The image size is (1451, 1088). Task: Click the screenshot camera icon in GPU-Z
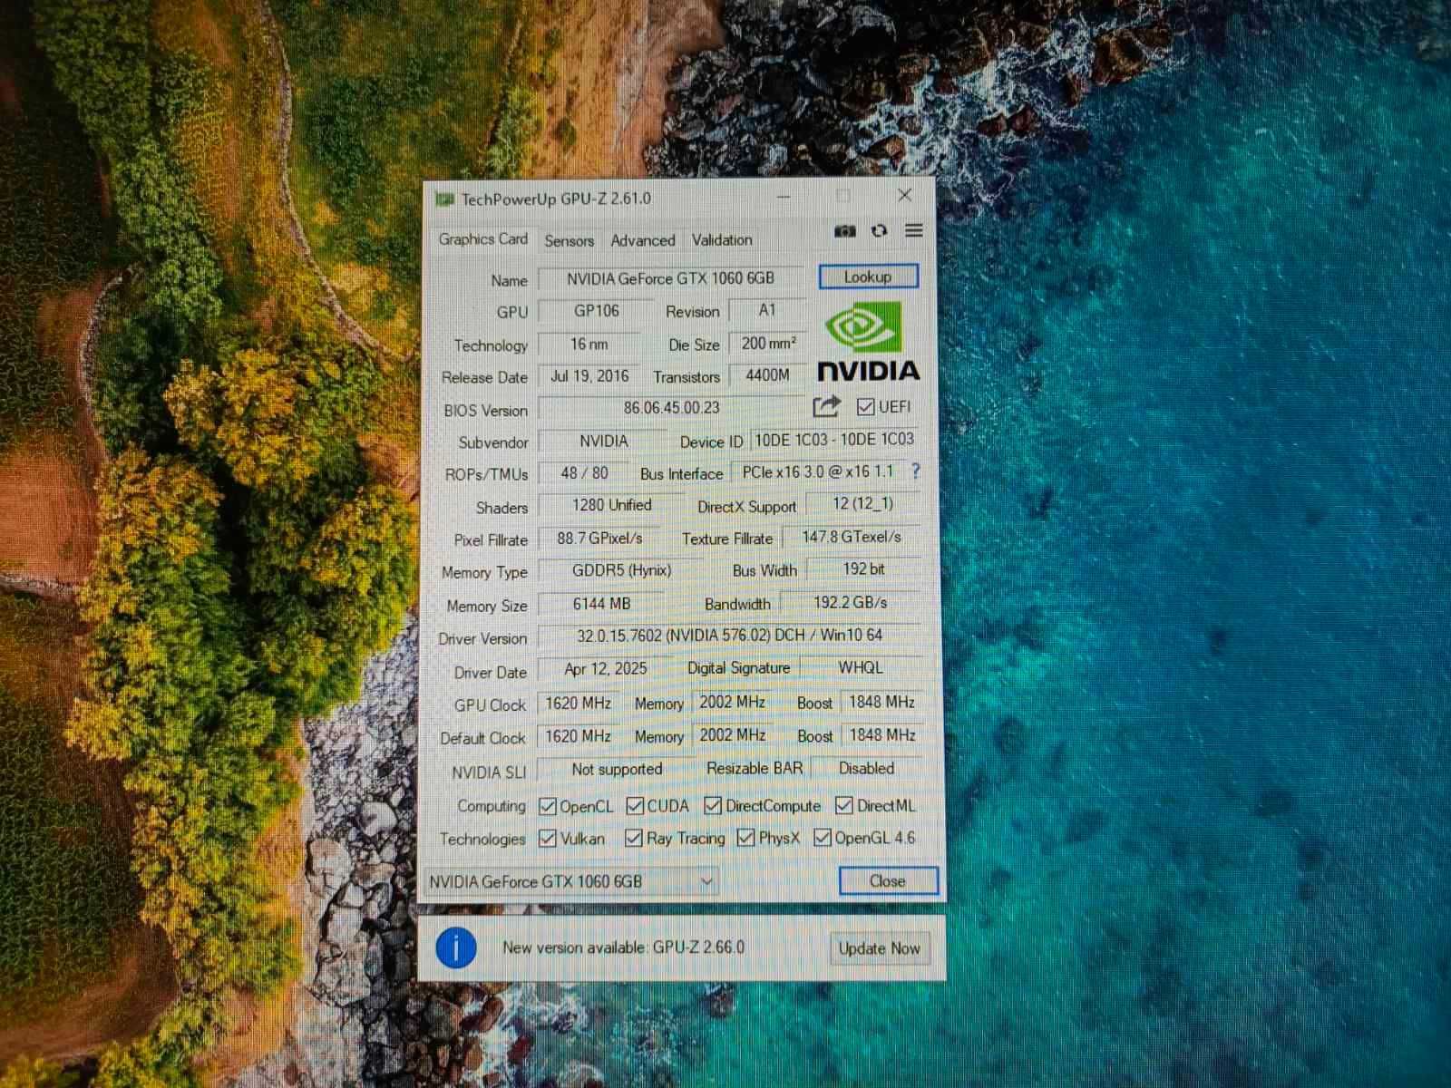(x=844, y=231)
